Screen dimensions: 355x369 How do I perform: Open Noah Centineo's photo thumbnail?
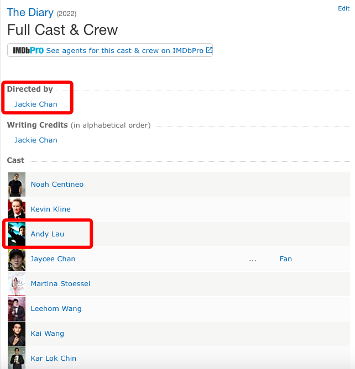pos(17,184)
